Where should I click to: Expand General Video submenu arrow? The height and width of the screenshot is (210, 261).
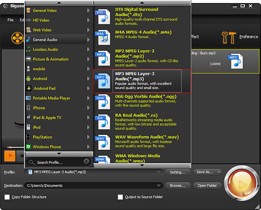click(88, 10)
